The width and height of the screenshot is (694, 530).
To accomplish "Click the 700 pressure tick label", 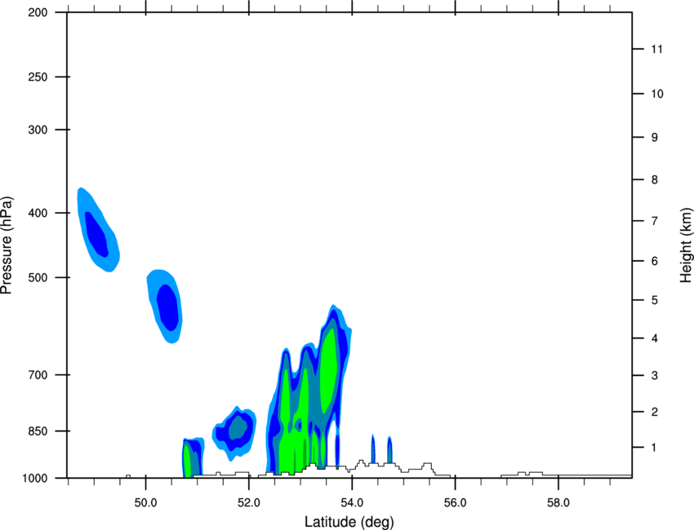I will tap(38, 375).
